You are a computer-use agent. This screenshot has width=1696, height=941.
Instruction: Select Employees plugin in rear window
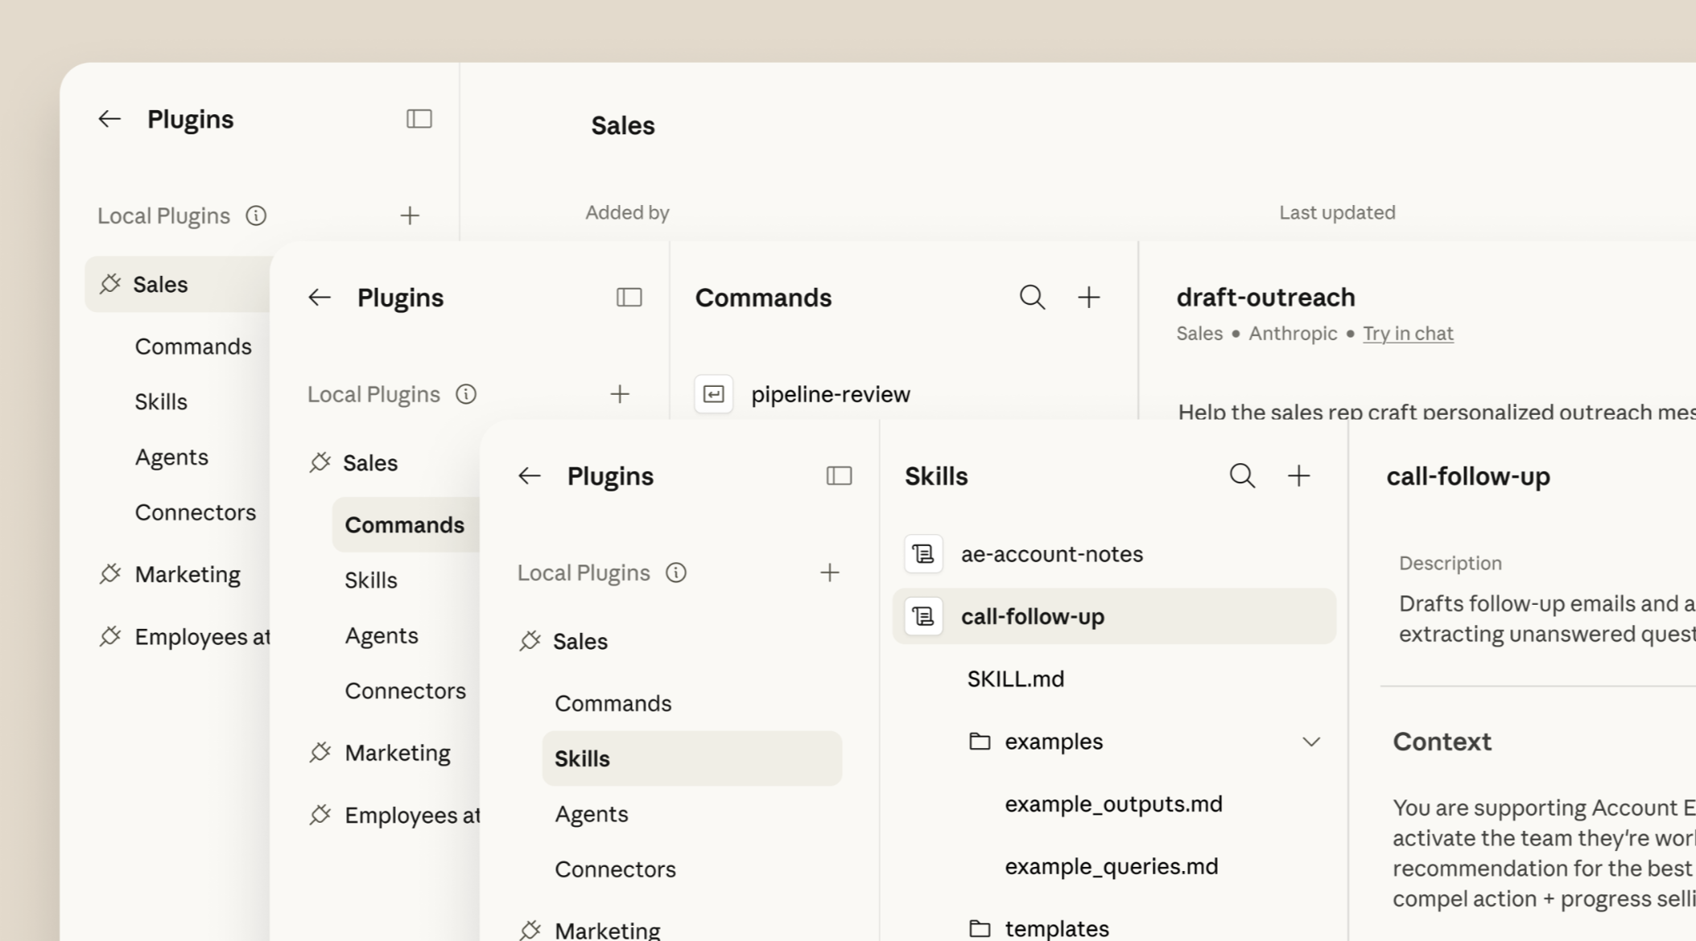[x=202, y=637]
